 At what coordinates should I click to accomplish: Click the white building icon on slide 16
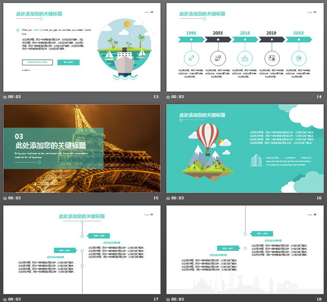click(256, 160)
